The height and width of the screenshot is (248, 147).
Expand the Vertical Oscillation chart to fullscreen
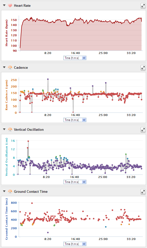[x=143, y=130]
